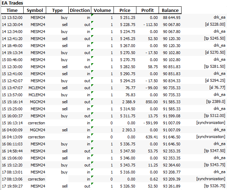Viewport: 227px width, 190px height.
Task: Click price cell 5 251.25
Action: 128,18
